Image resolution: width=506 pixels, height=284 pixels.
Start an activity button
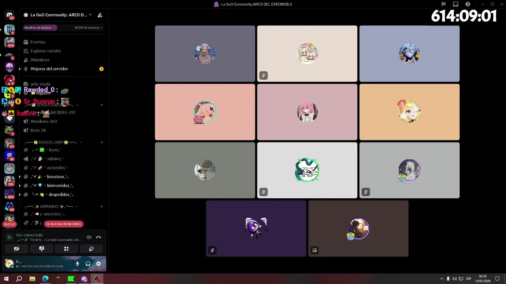coord(66,249)
